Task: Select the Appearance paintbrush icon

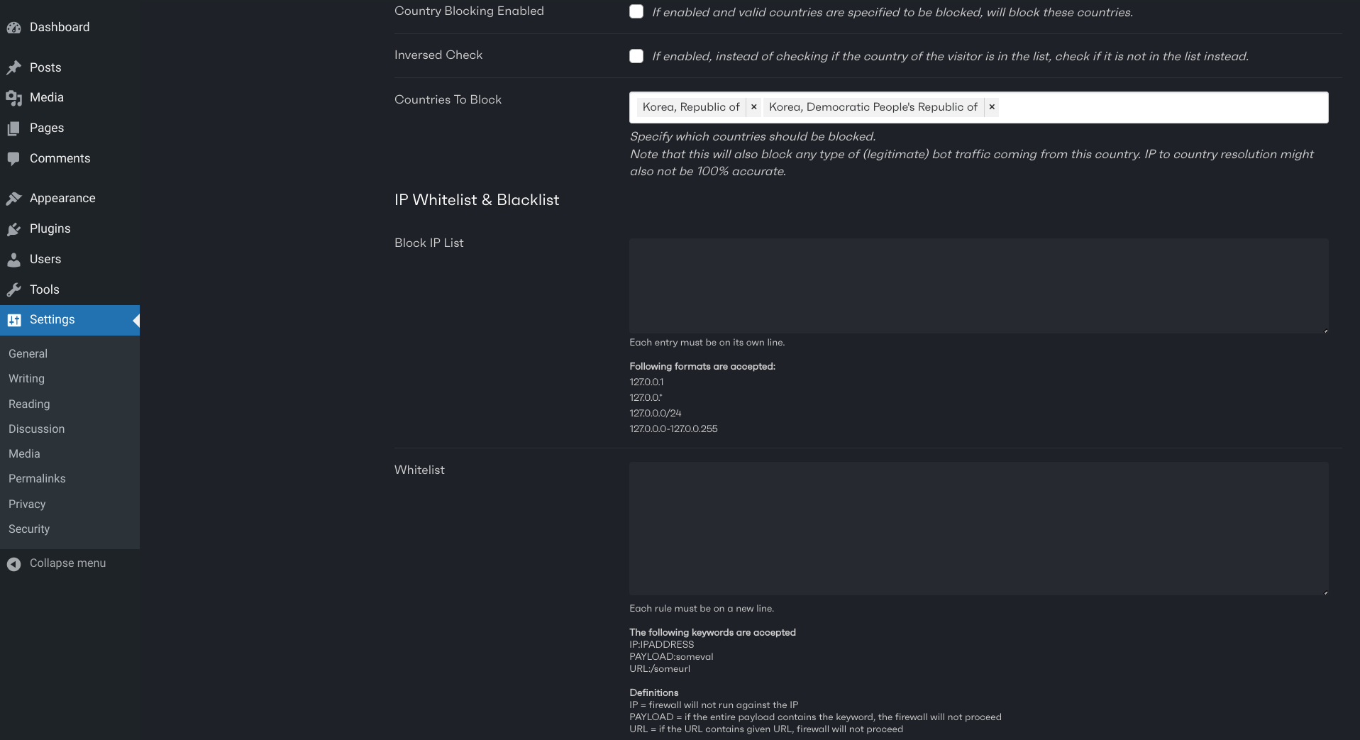Action: [14, 198]
